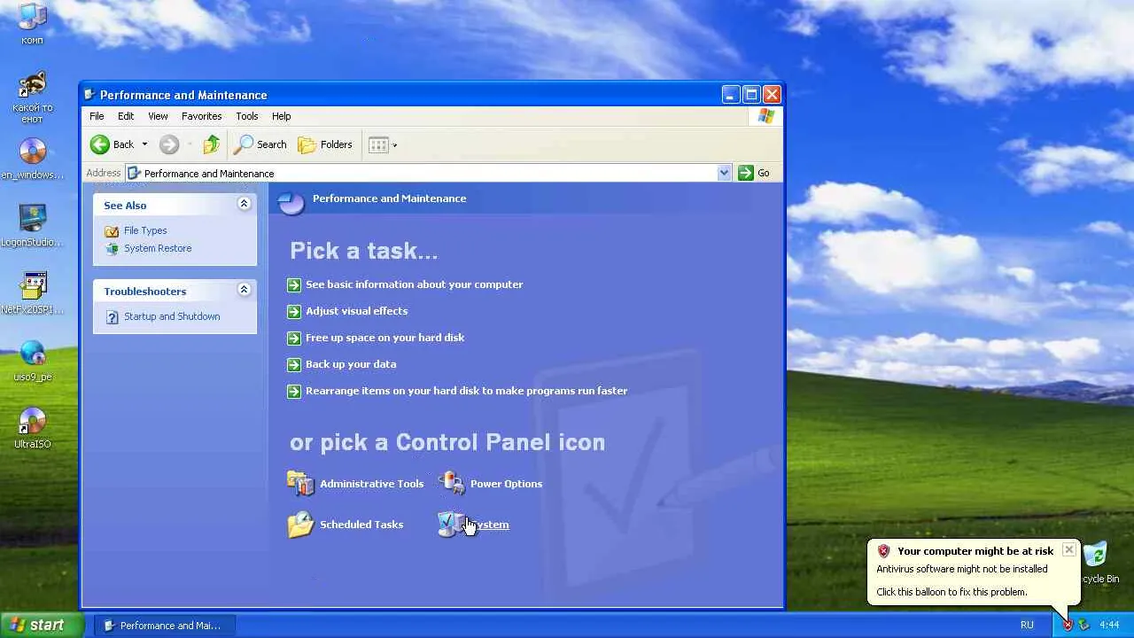
Task: Click the red security shield tray icon
Action: coord(1068,625)
